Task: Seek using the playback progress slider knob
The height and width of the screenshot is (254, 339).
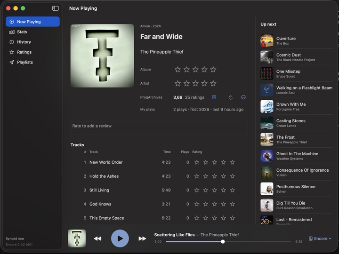Action: 223,242
